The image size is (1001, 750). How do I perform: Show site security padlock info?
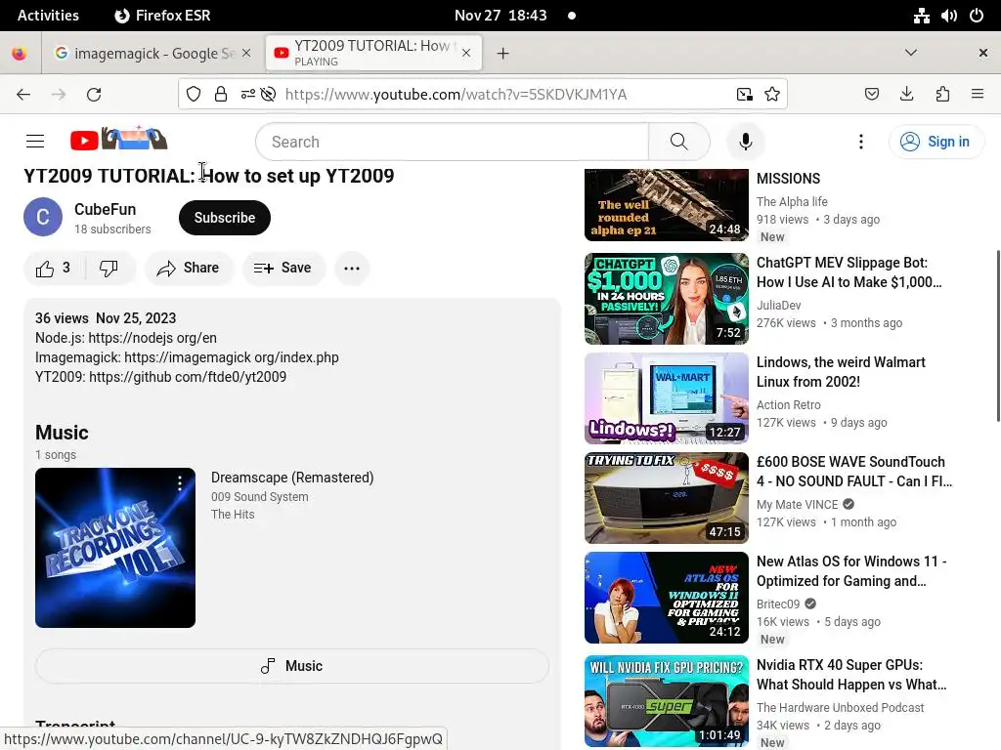point(221,95)
